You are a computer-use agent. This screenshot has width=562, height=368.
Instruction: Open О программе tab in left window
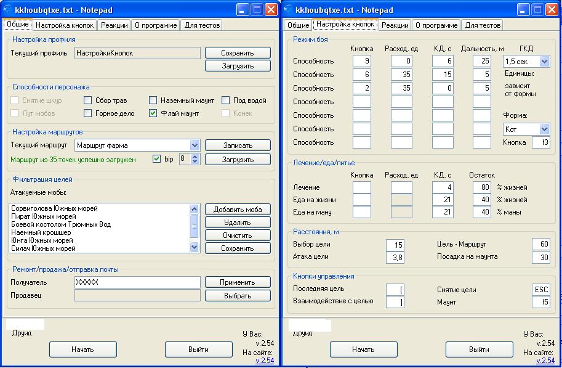(x=156, y=25)
